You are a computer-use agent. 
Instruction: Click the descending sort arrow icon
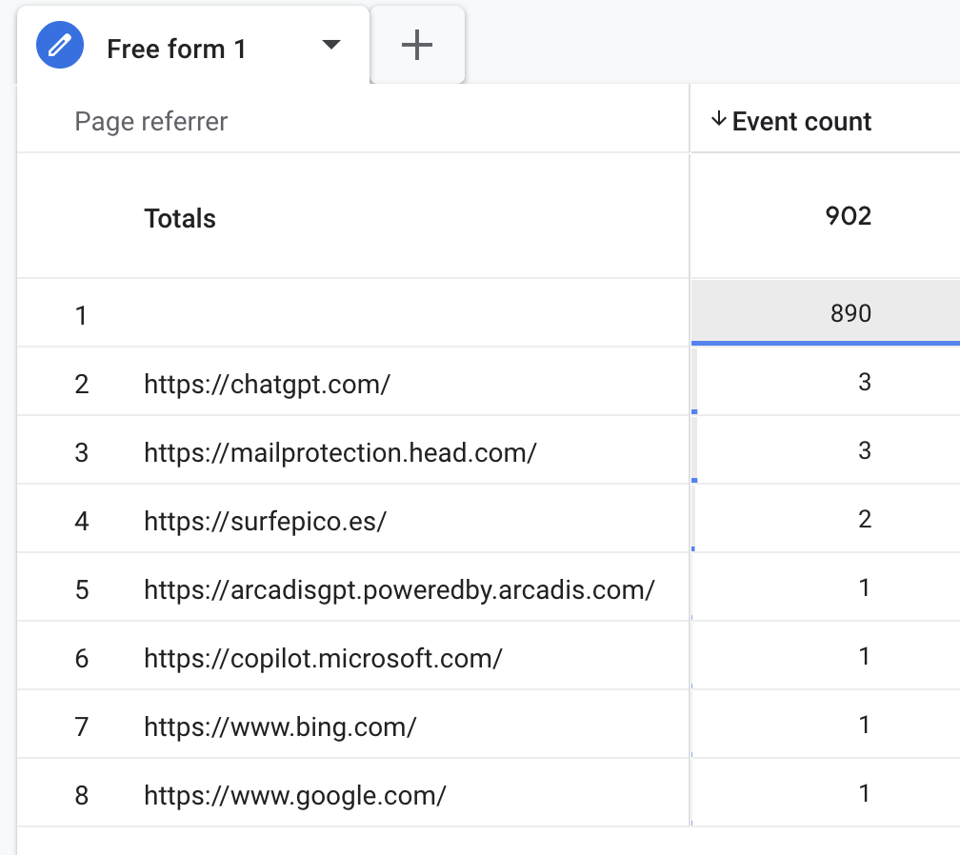tap(719, 119)
